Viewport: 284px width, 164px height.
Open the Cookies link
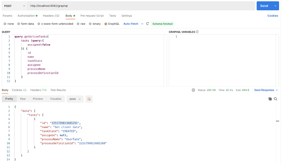pyautogui.click(x=273, y=16)
